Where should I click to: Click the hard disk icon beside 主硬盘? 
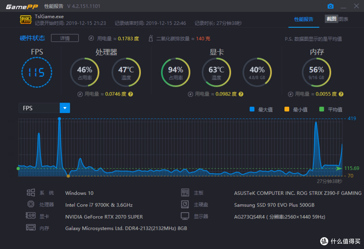pyautogui.click(x=185, y=204)
